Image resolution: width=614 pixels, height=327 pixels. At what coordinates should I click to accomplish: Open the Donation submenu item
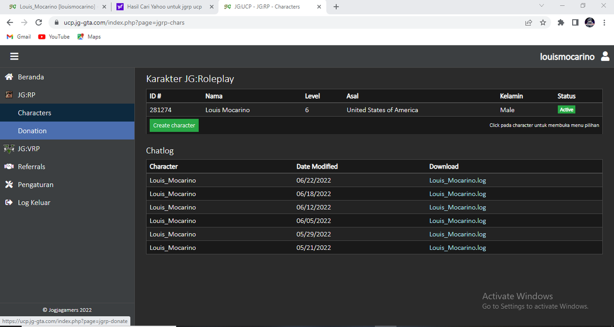(67, 131)
